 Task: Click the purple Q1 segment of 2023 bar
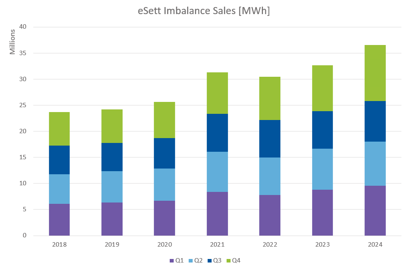point(322,213)
